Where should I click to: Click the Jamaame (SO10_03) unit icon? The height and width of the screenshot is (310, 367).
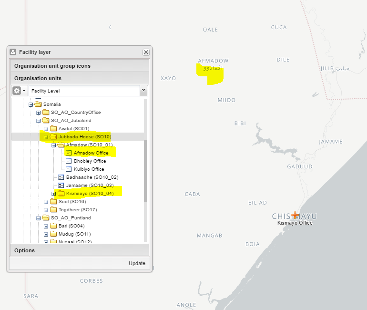click(61, 186)
